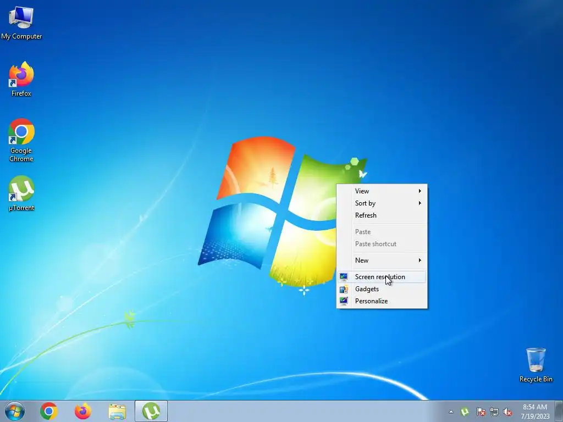Click the muted volume tray icon
The image size is (563, 422).
pyautogui.click(x=507, y=412)
